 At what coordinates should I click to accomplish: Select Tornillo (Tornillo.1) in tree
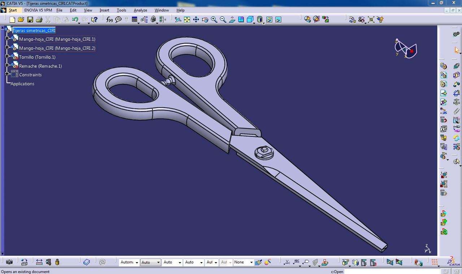pyautogui.click(x=37, y=57)
